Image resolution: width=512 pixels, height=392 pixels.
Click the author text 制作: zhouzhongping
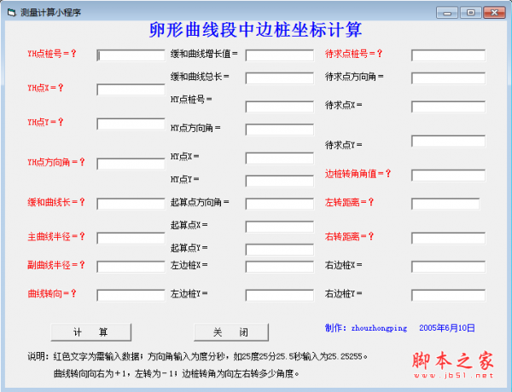click(366, 328)
